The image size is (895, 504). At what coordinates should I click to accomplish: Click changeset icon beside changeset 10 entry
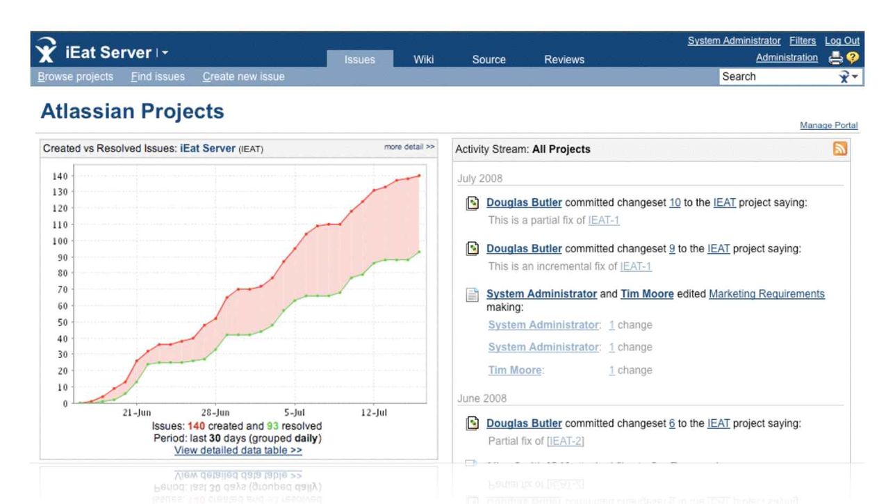pyautogui.click(x=473, y=203)
